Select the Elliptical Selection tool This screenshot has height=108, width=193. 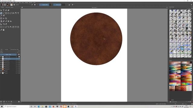4,27
